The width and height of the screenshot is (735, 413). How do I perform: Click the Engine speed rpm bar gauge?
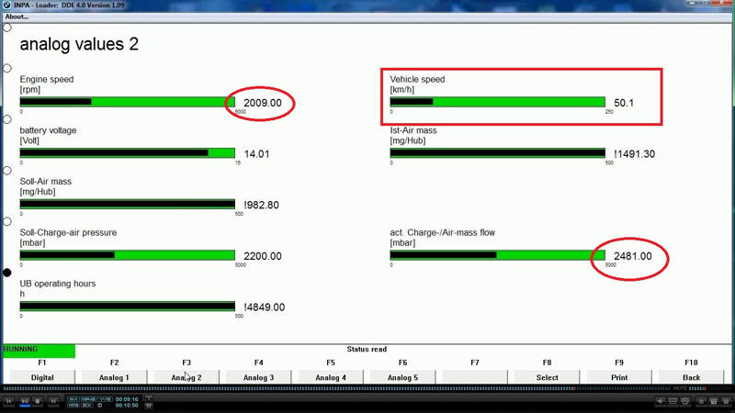pos(128,102)
